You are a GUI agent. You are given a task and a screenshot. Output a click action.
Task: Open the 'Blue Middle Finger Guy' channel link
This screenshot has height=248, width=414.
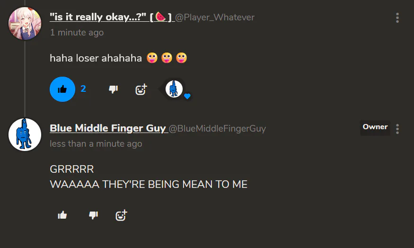click(x=108, y=128)
